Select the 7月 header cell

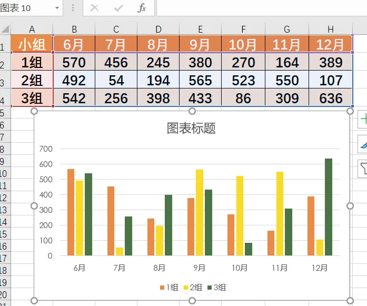pos(116,44)
